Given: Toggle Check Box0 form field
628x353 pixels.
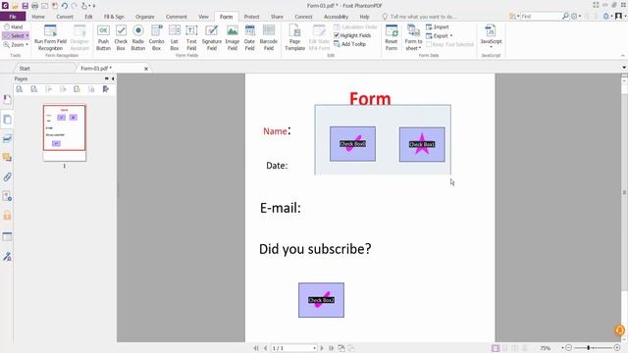Looking at the screenshot, I should 352,144.
